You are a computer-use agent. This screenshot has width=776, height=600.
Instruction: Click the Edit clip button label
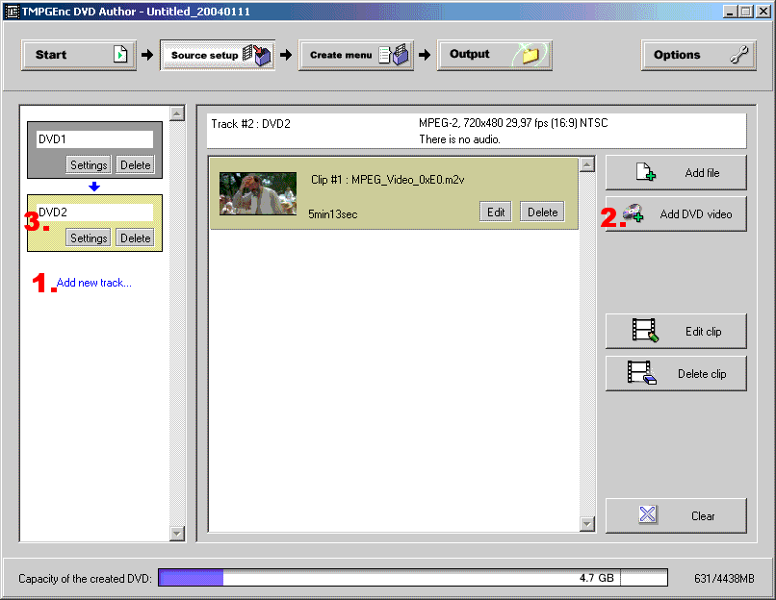click(703, 331)
